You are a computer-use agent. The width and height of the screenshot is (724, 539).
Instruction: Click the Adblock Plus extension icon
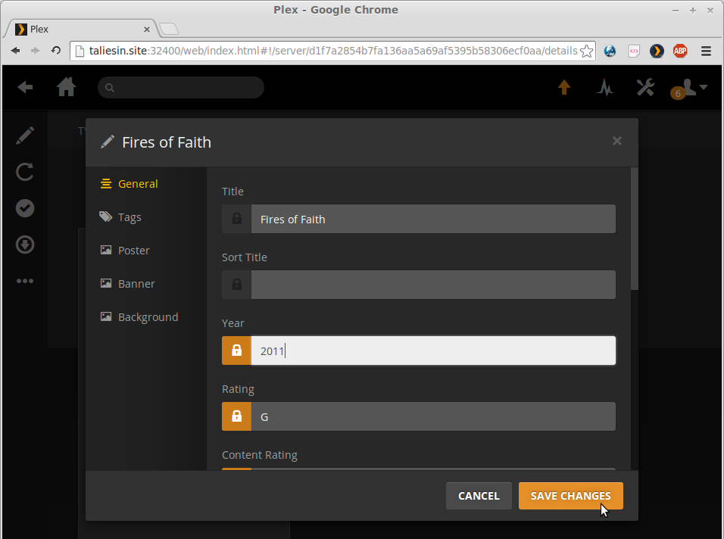click(x=680, y=51)
